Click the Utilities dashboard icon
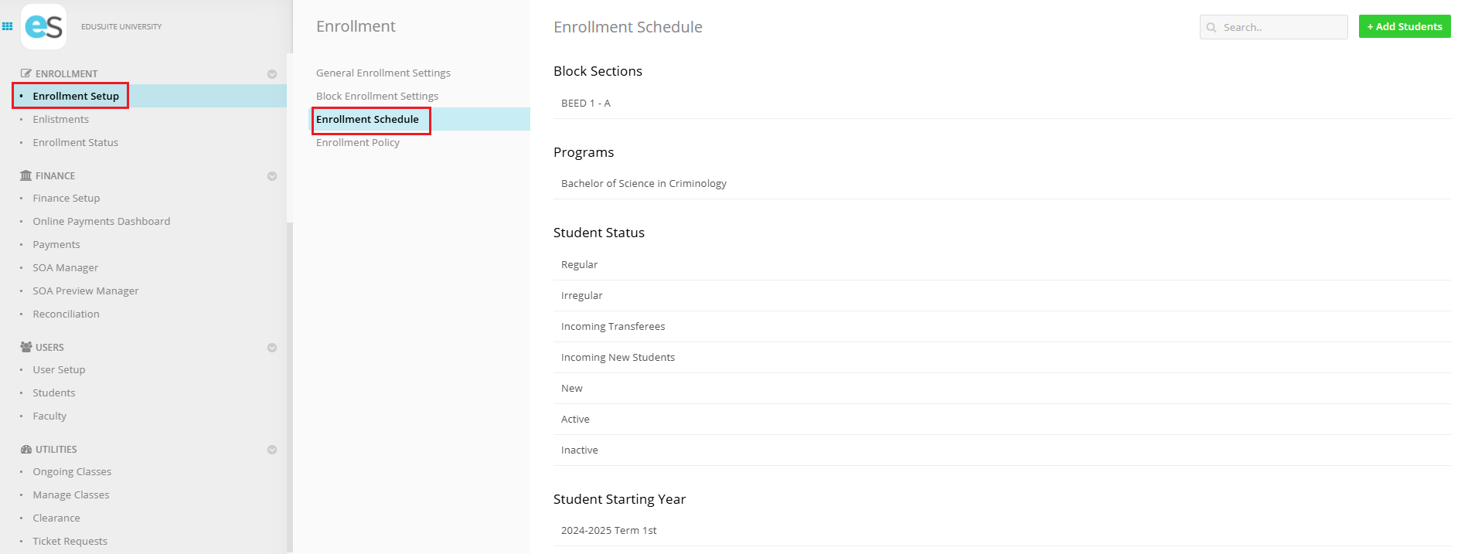Screen dimensions: 1468x554 click(x=26, y=450)
